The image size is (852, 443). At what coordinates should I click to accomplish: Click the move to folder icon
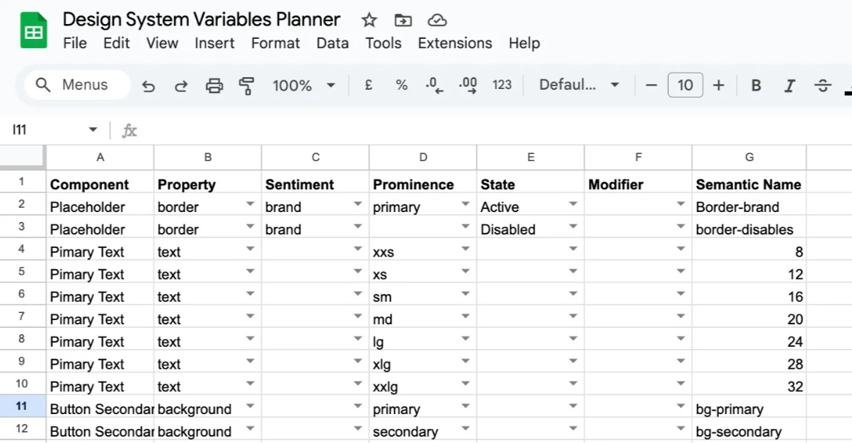(x=403, y=20)
